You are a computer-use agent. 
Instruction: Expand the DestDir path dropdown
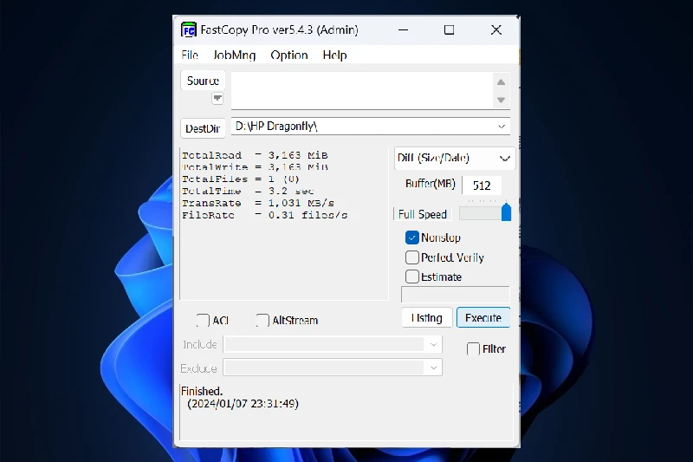coord(502,127)
